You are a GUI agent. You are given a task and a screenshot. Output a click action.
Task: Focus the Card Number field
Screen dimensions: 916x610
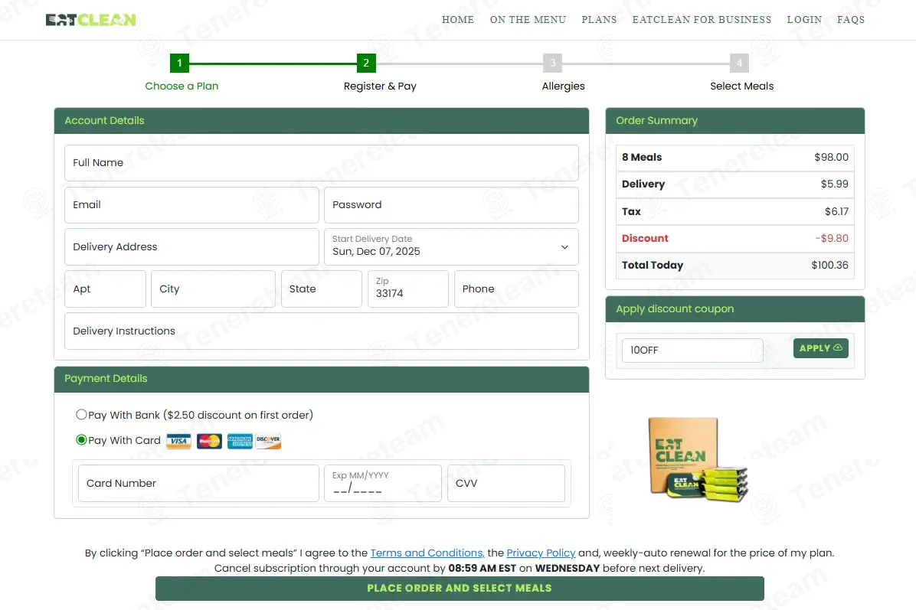point(198,483)
